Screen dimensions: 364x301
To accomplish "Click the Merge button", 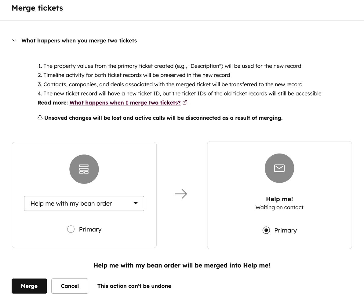I will tap(29, 286).
